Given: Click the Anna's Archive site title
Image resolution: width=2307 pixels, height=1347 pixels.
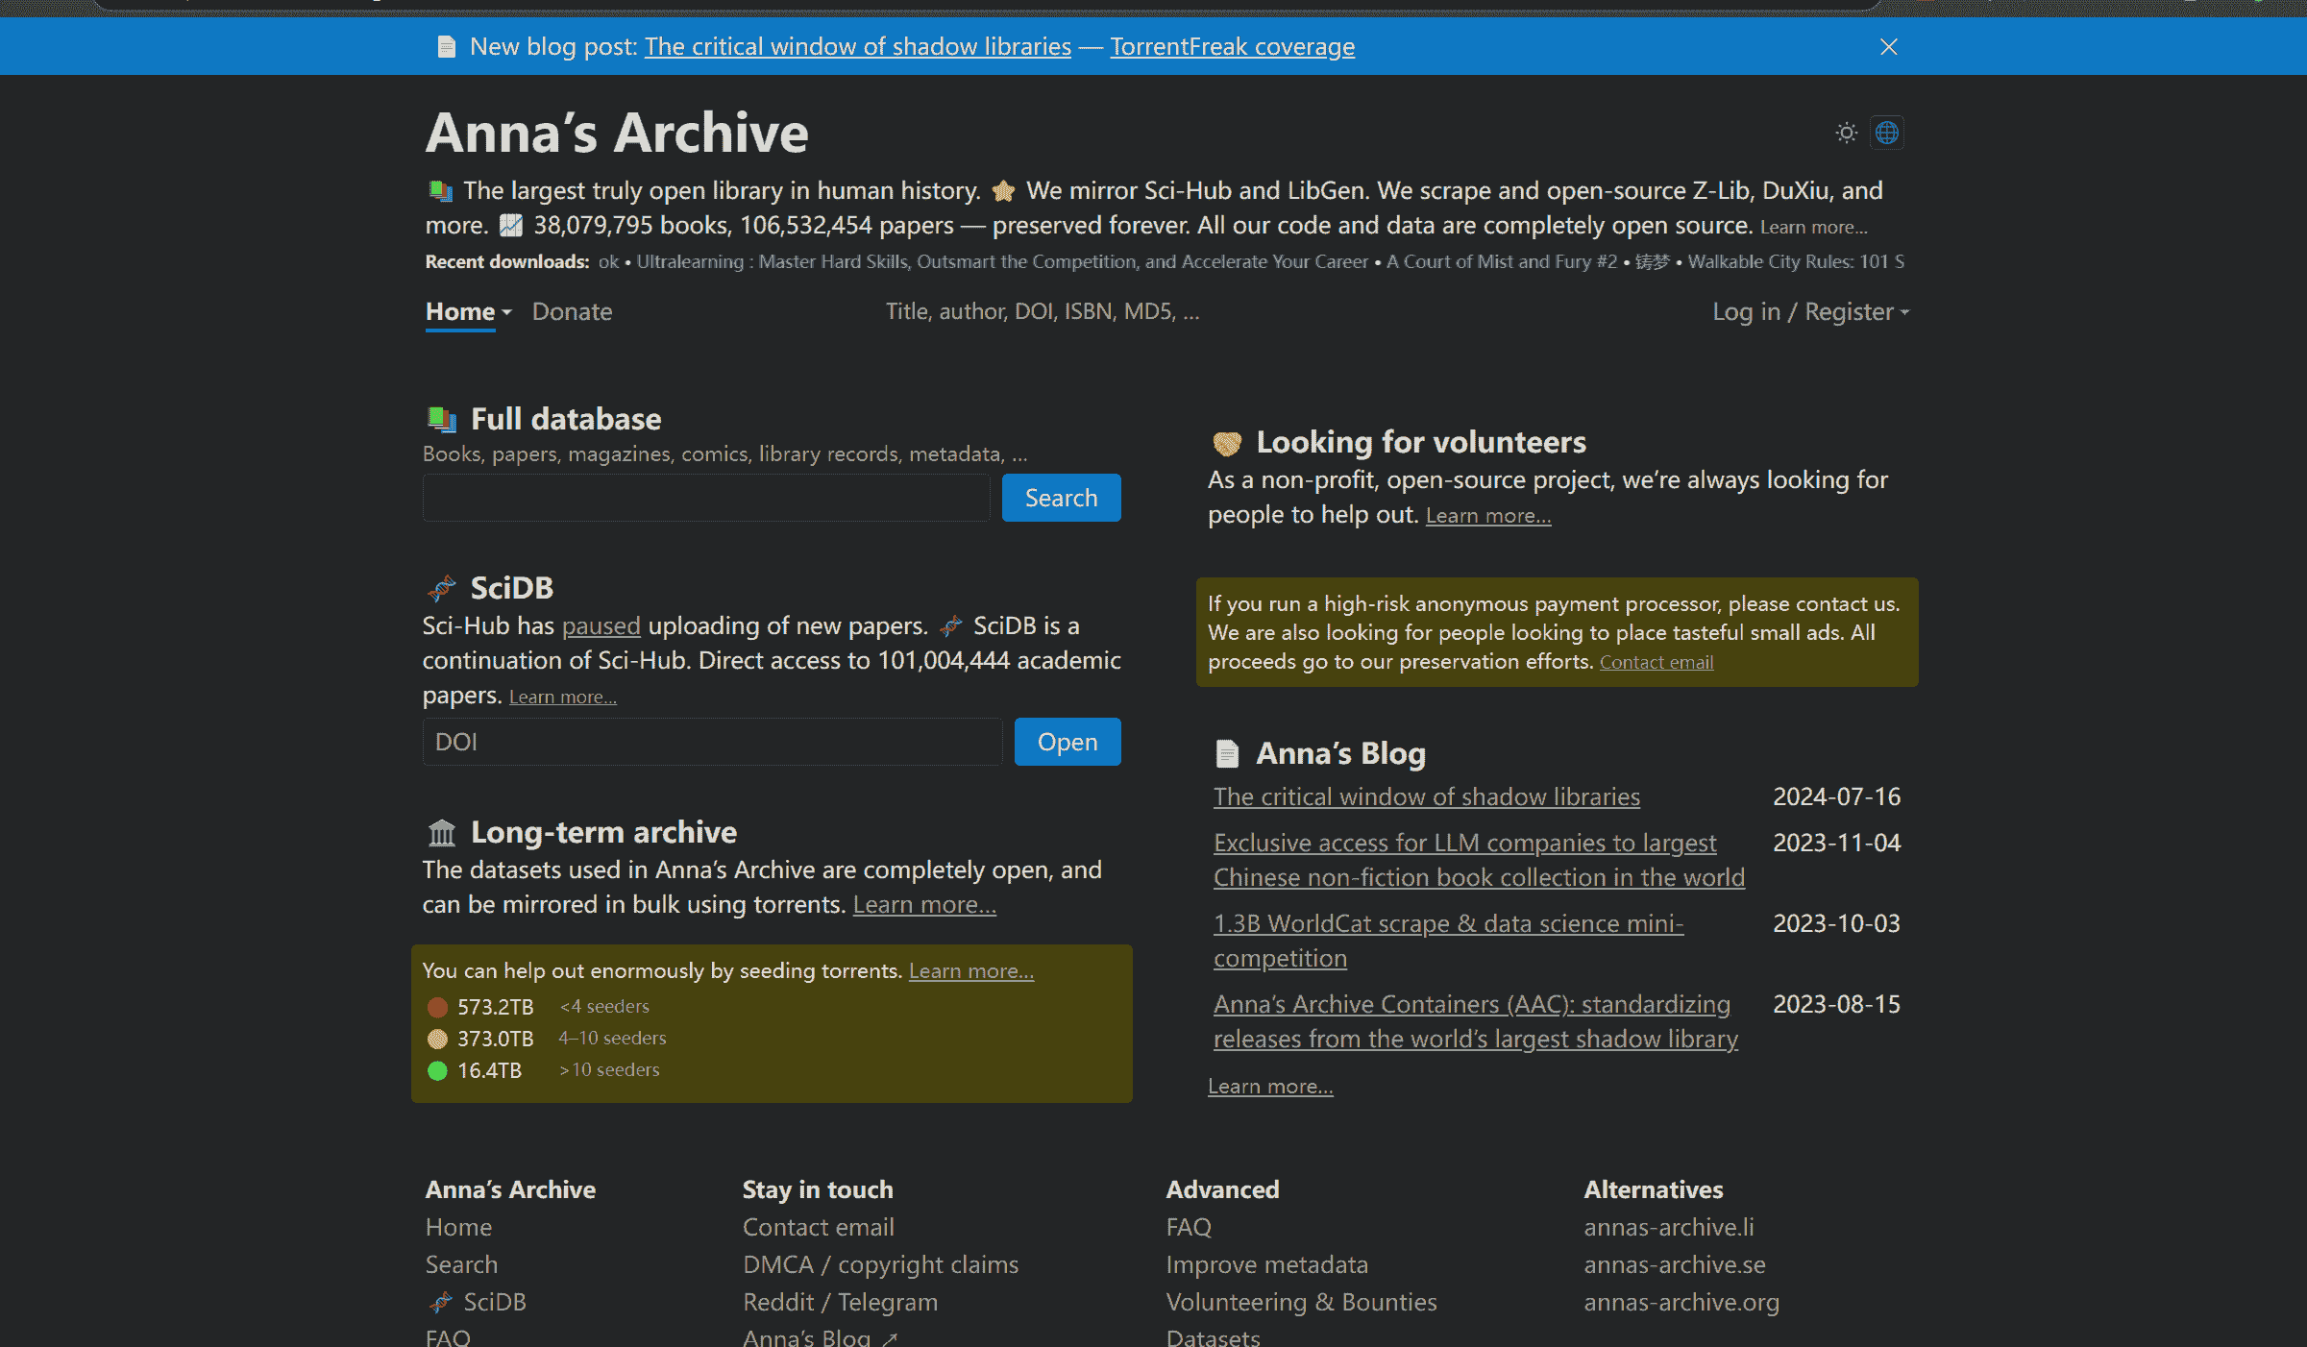Looking at the screenshot, I should pyautogui.click(x=617, y=133).
